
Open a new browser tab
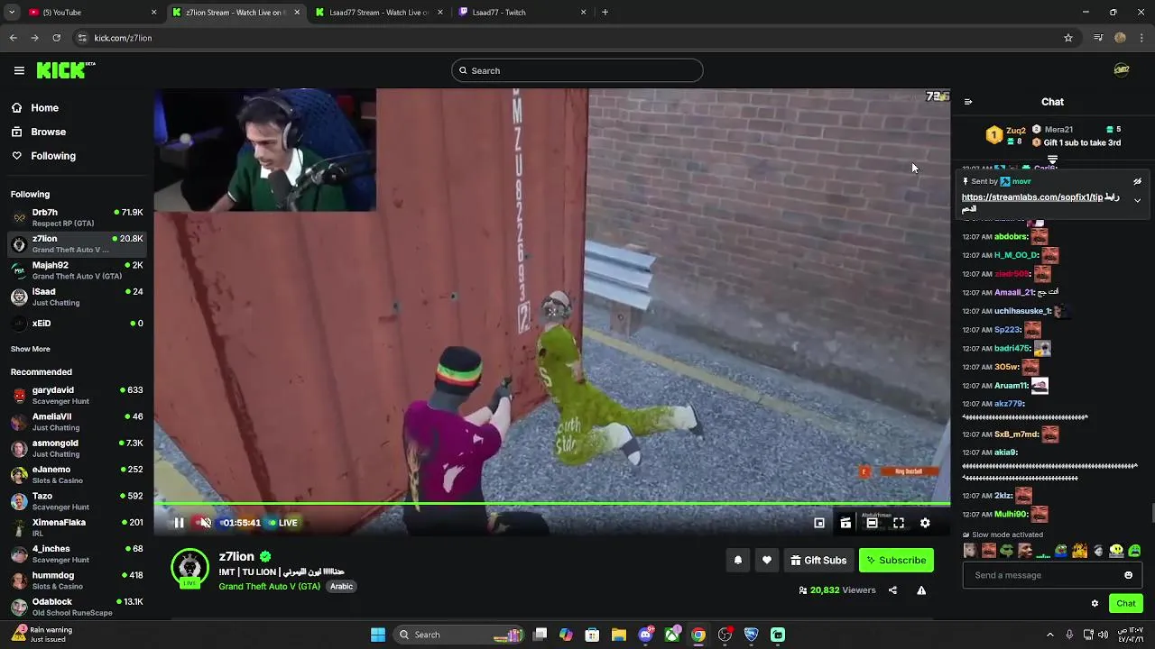click(605, 13)
